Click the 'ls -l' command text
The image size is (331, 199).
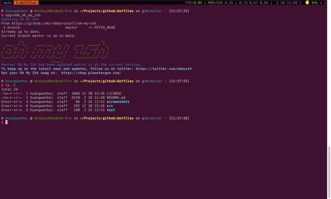coord(11,85)
